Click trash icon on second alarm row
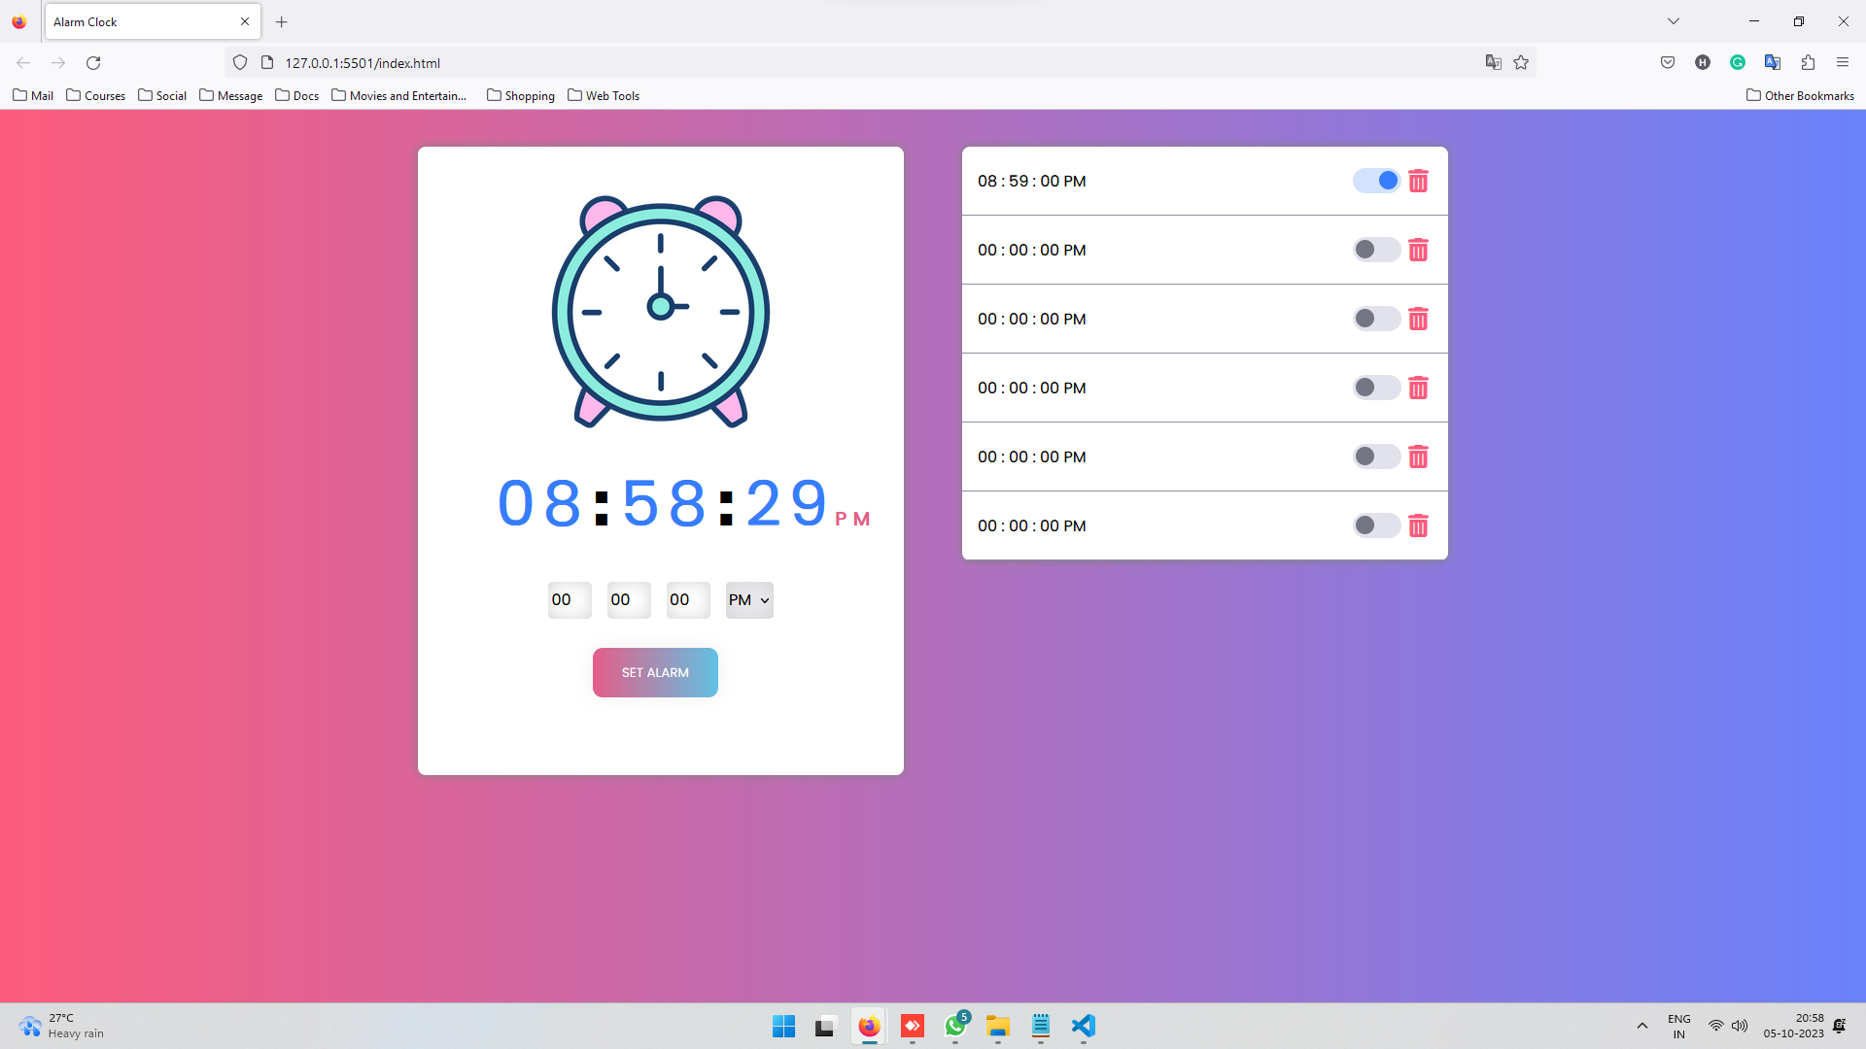Image resolution: width=1866 pixels, height=1049 pixels. (1418, 251)
